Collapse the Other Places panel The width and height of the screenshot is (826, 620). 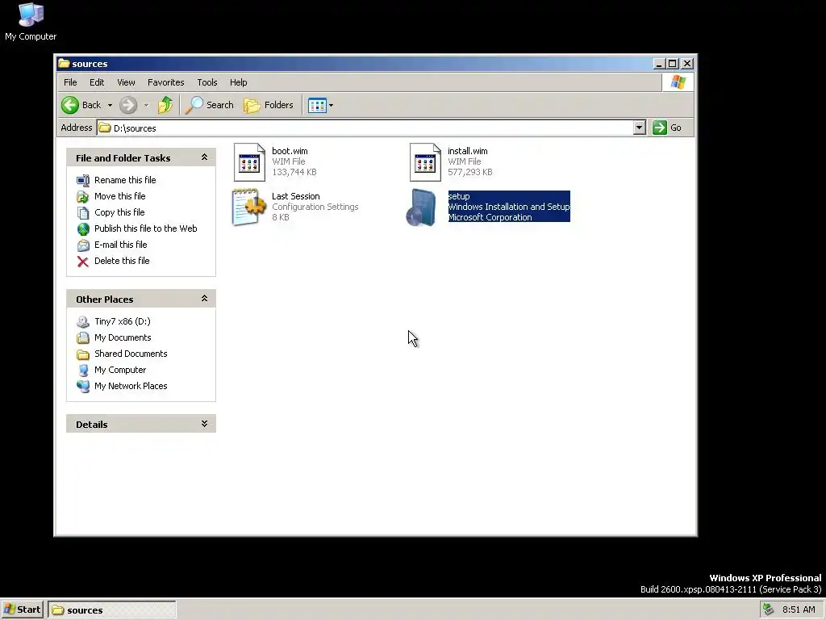204,299
